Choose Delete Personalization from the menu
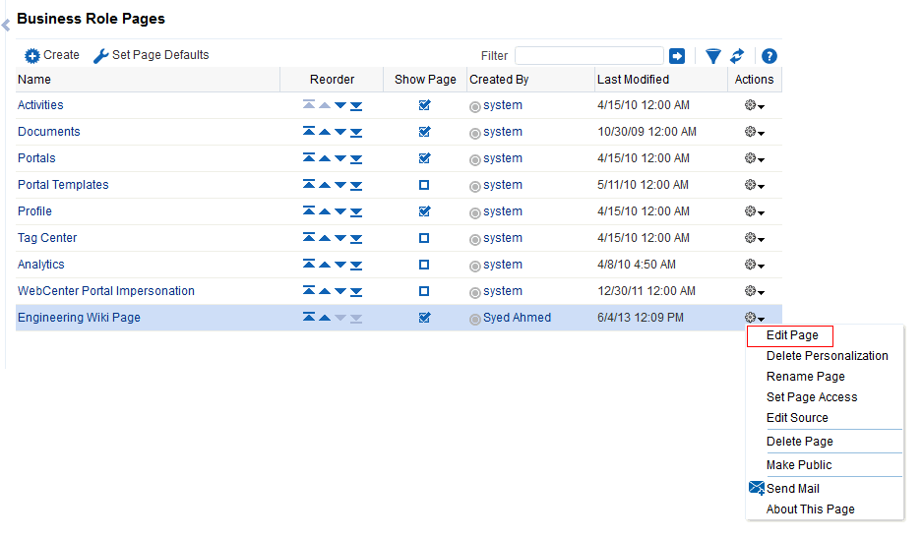Screen dimensions: 923x538 click(827, 355)
